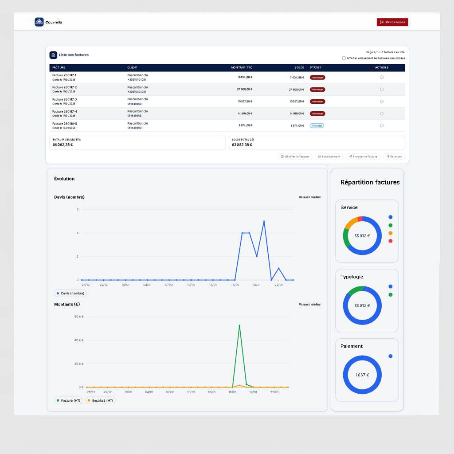This screenshot has height=454, width=454.
Task: Toggle the Facturé (HT) legend item
Action: click(x=69, y=400)
